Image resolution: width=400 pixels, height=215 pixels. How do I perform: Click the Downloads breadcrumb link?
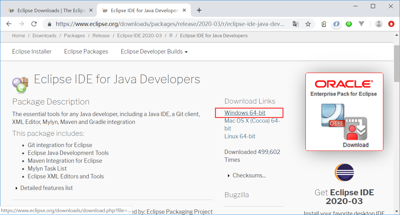pyautogui.click(x=44, y=36)
